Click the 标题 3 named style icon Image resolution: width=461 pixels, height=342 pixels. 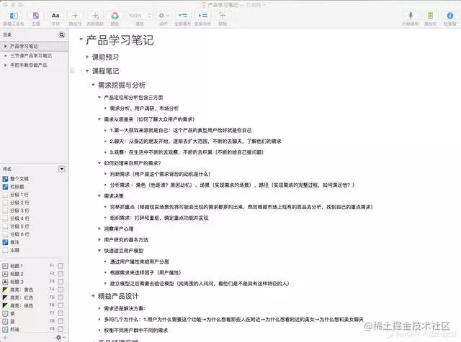tap(5, 282)
